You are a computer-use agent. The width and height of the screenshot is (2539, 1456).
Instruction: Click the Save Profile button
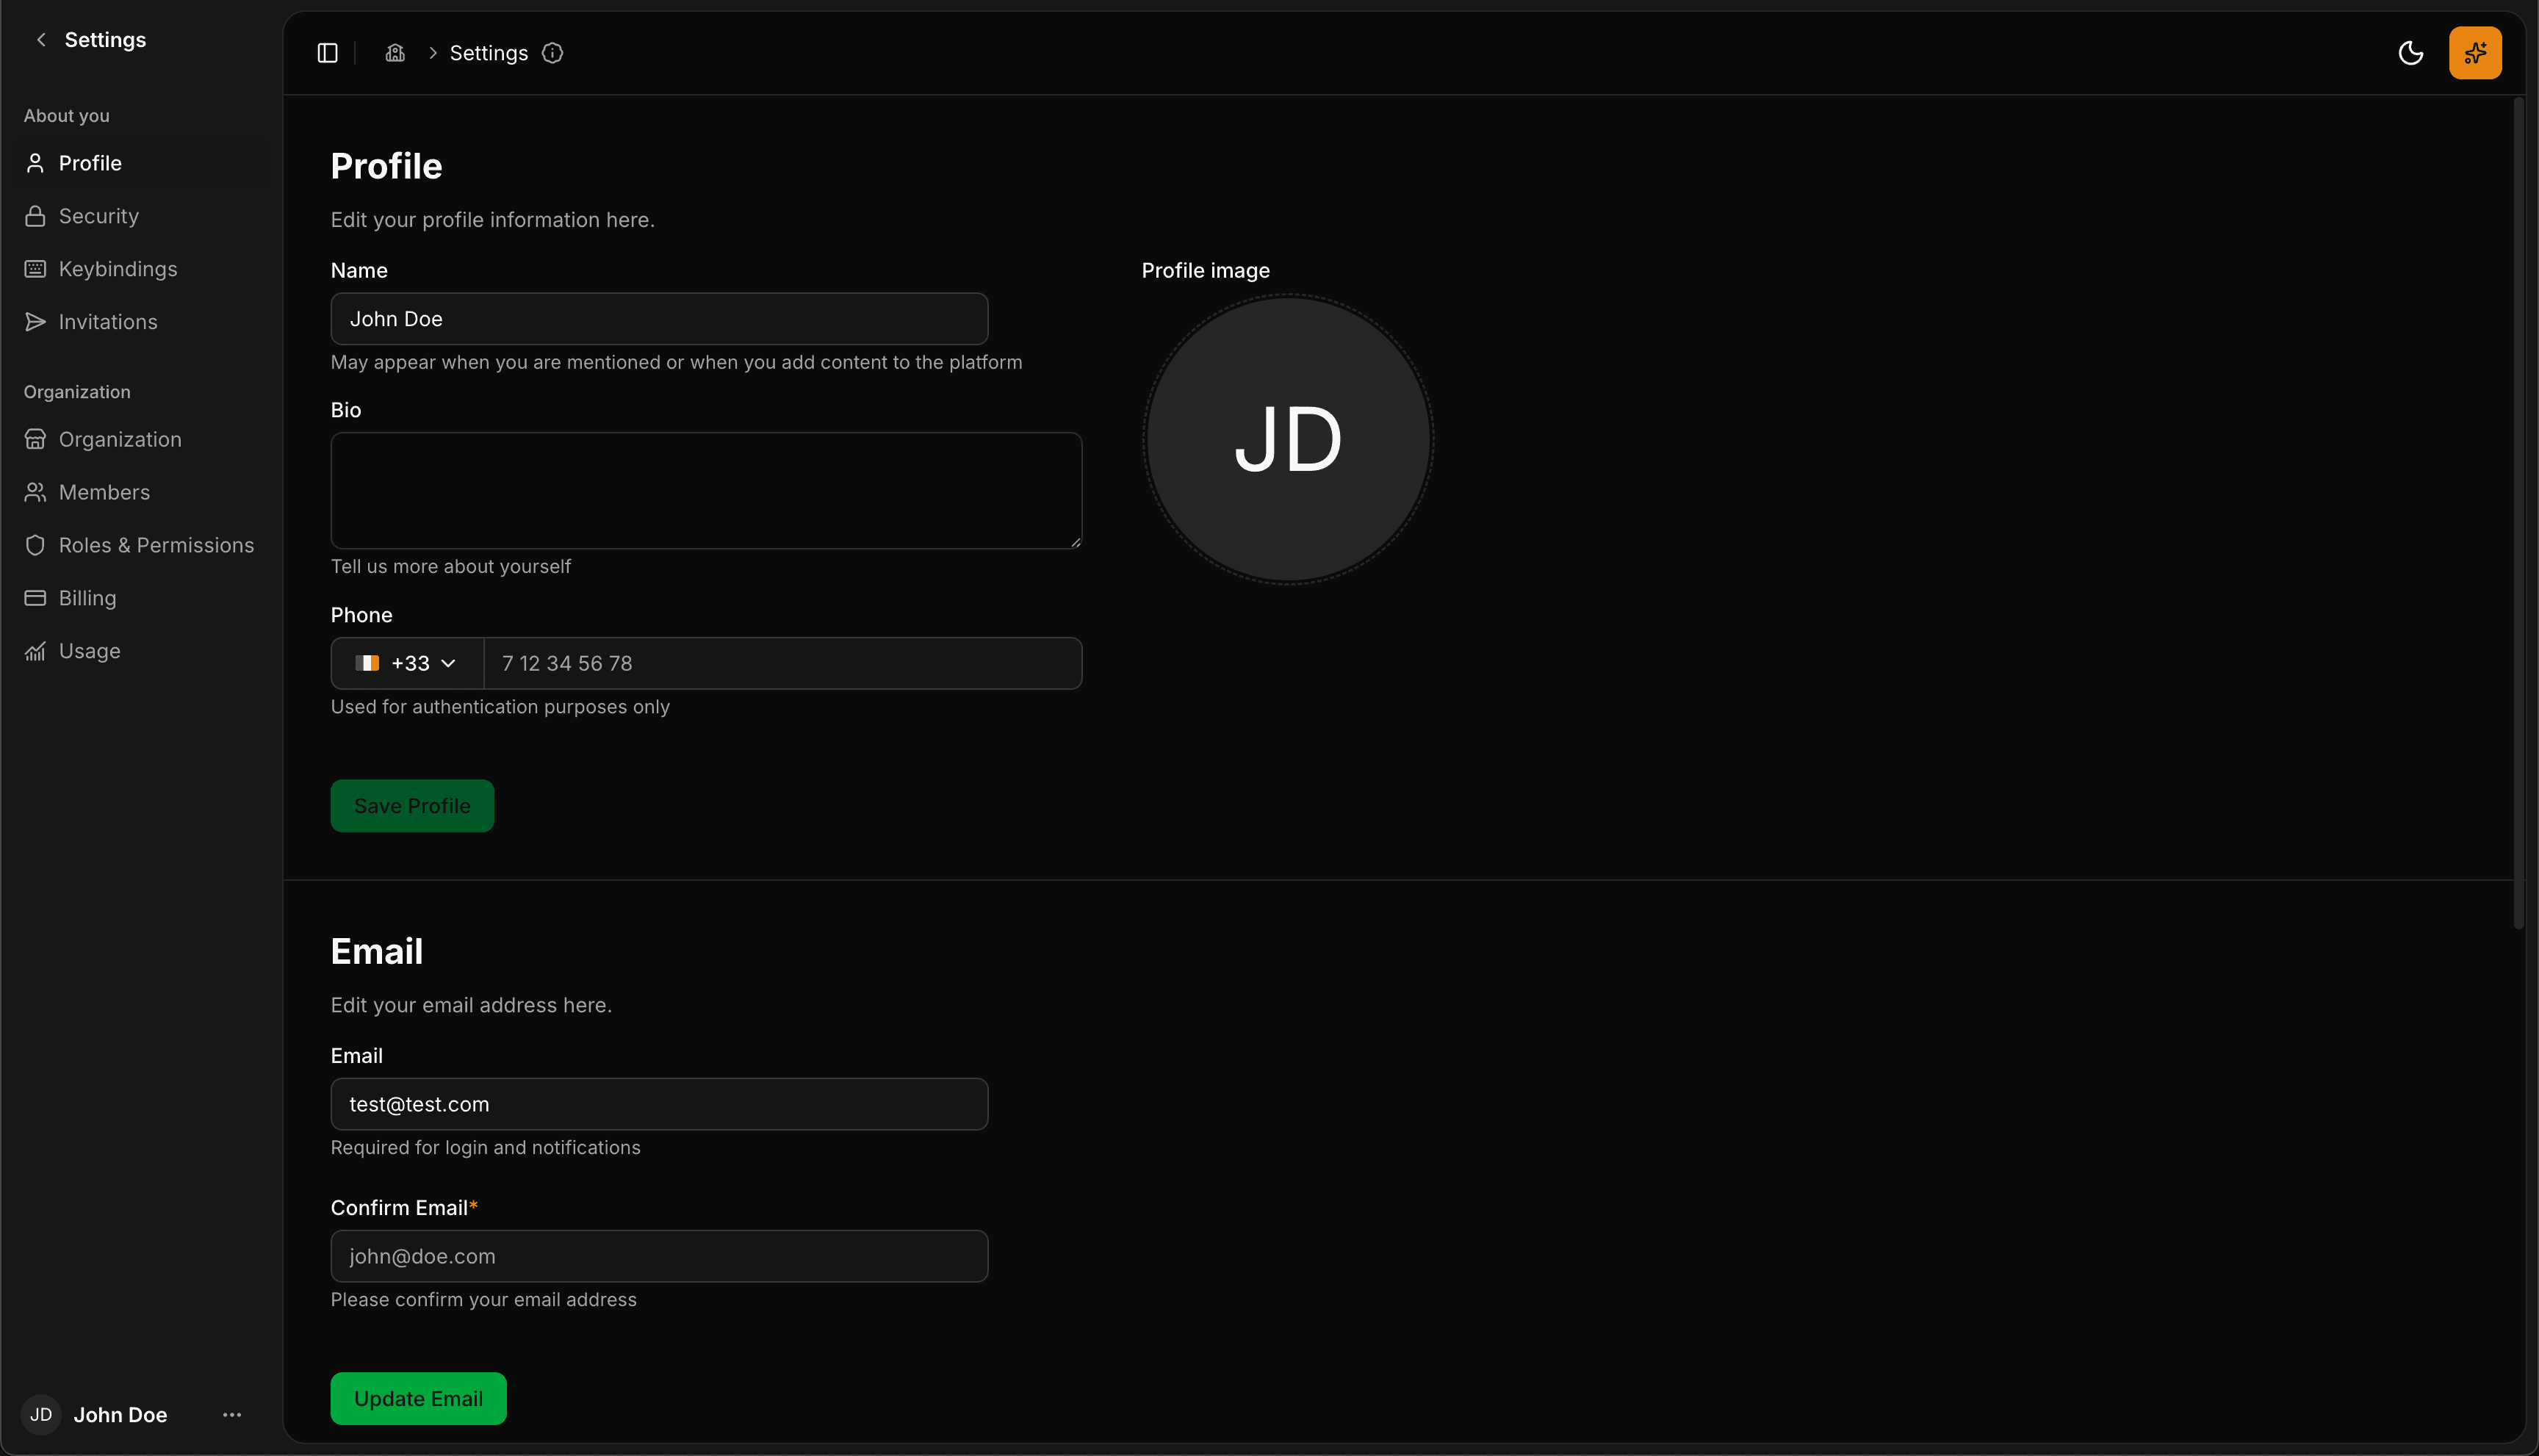(412, 805)
